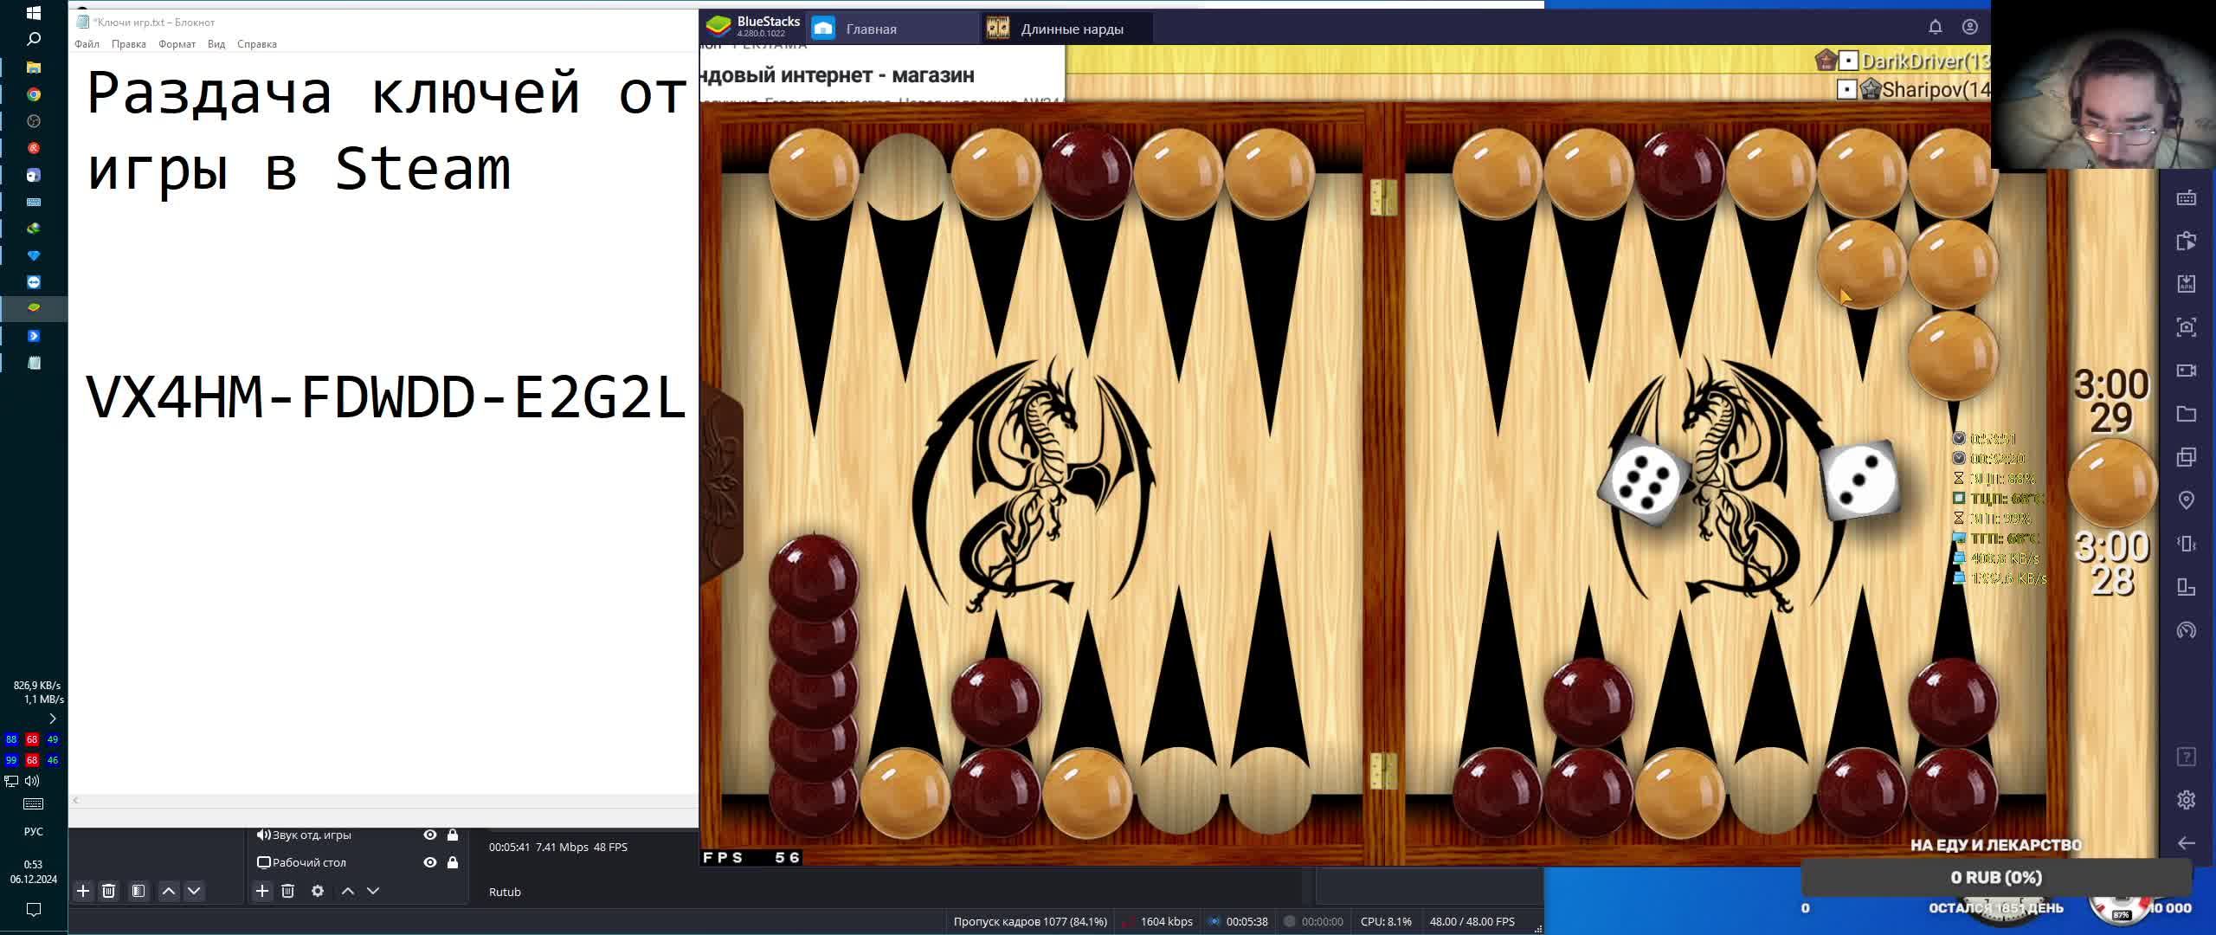Click the Главная tab in BlueStacks

click(876, 27)
